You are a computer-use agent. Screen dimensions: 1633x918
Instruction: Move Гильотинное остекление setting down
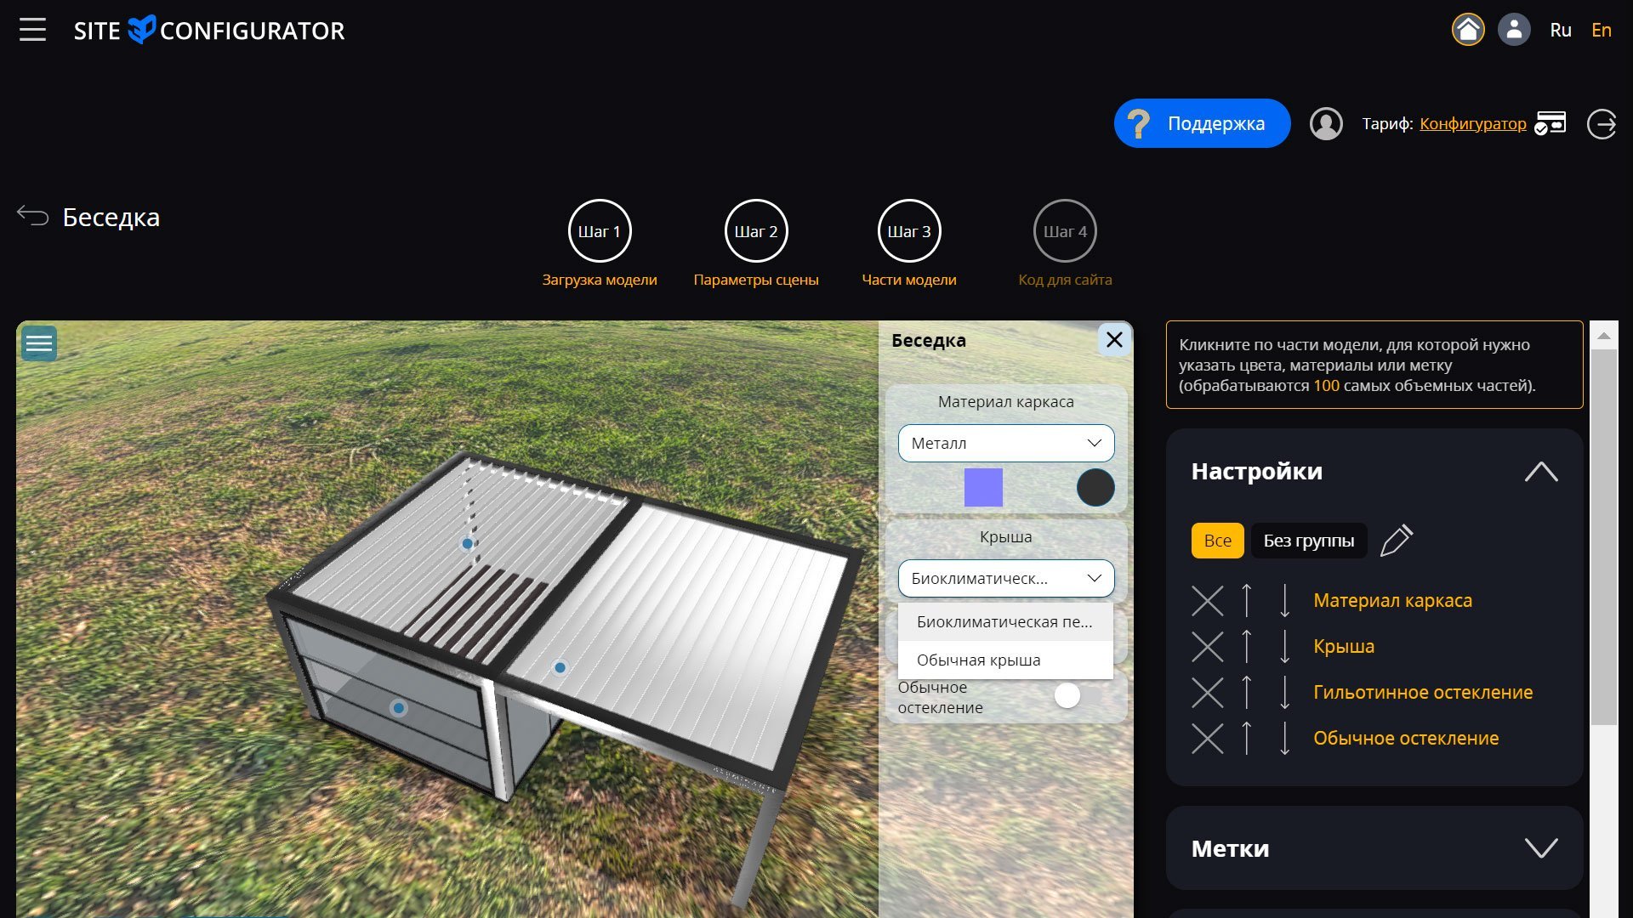1284,693
